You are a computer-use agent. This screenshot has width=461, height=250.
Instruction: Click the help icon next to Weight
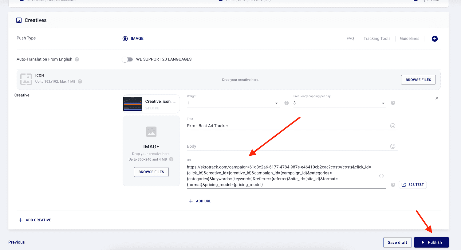286,103
